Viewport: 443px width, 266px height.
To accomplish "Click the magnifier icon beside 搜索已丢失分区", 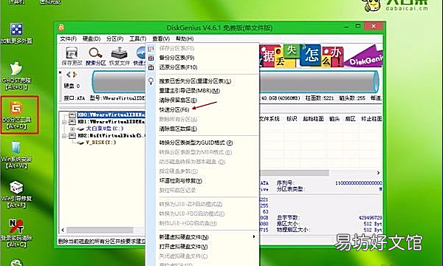I will click(151, 81).
